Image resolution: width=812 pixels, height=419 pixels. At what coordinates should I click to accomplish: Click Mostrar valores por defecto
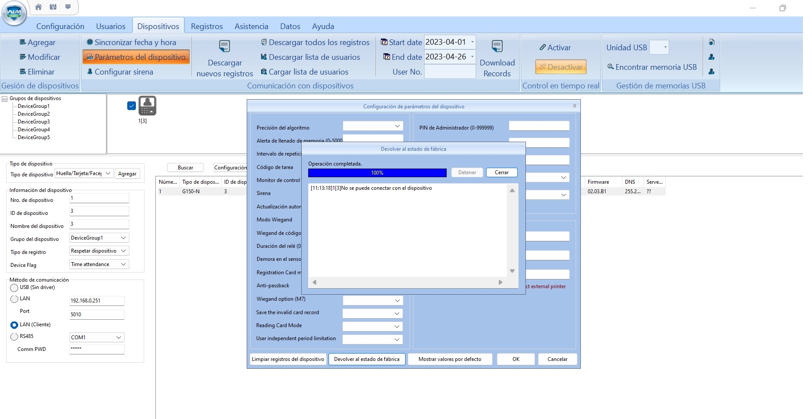coord(450,359)
